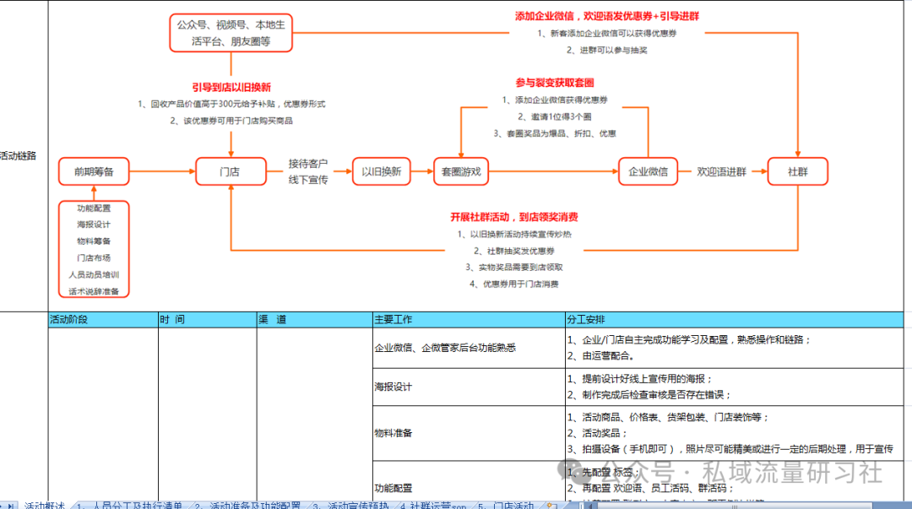The image size is (912, 509).
Task: Click 物料筹备 in the preparation list box
Action: (x=94, y=241)
